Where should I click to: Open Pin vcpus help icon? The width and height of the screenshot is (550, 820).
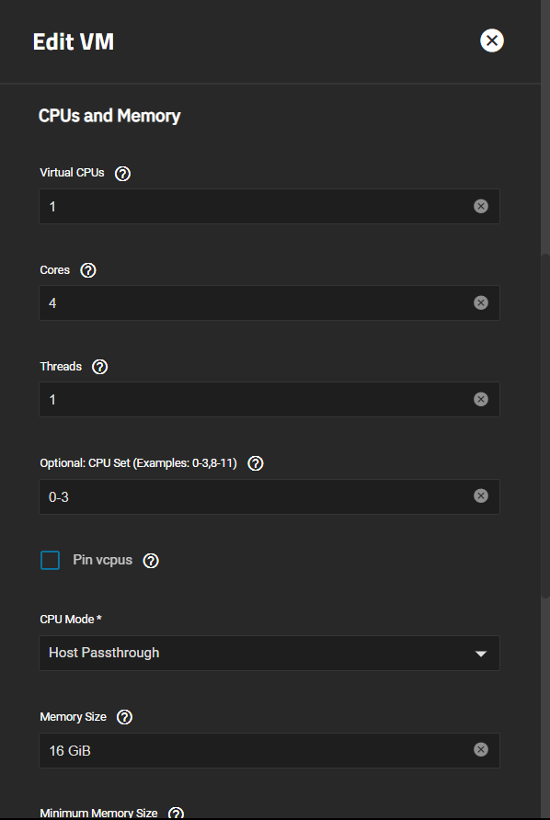[x=151, y=561]
